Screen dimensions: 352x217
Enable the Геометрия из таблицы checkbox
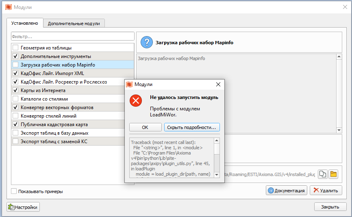(x=15, y=47)
